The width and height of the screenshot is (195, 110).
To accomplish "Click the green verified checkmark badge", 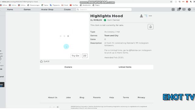I will click(105, 20).
